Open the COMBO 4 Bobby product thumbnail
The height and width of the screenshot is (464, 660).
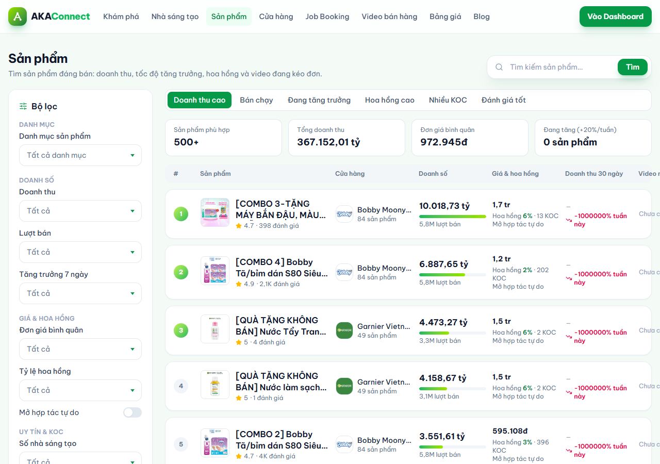point(215,271)
